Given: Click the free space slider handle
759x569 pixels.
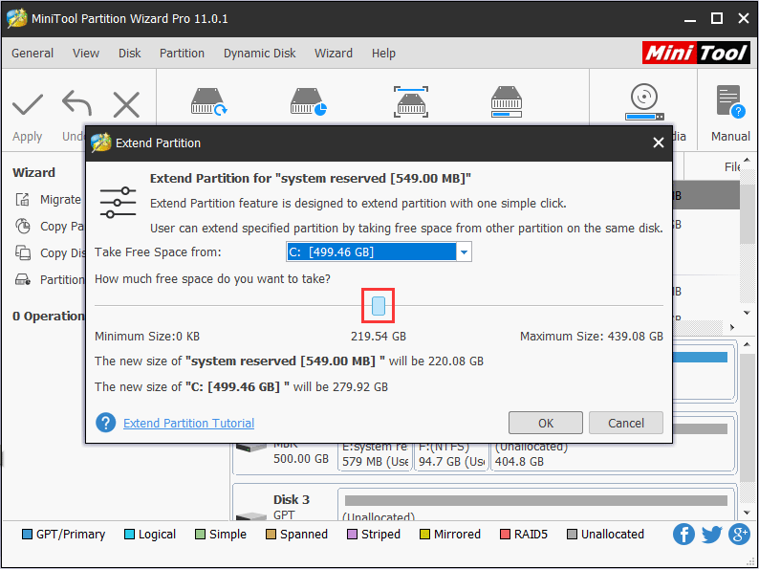Looking at the screenshot, I should 378,306.
